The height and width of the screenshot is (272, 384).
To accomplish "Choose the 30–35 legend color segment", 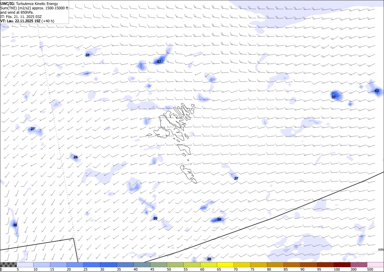I will pyautogui.click(x=109, y=265).
